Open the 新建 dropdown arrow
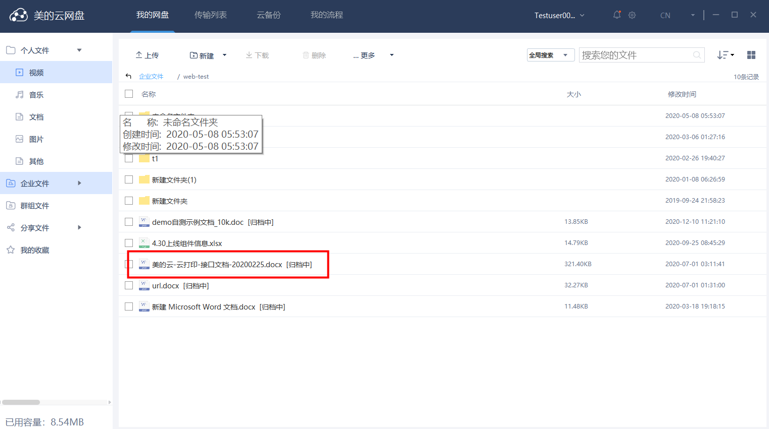The image size is (769, 429). click(225, 55)
